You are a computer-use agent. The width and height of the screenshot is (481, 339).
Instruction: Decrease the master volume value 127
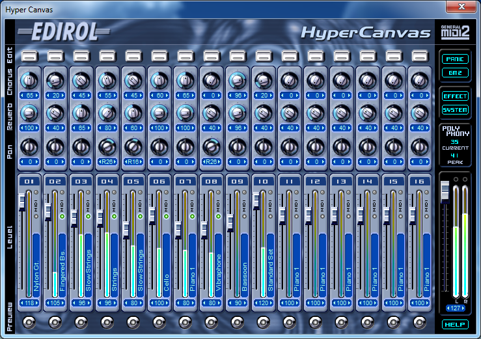tap(448, 308)
